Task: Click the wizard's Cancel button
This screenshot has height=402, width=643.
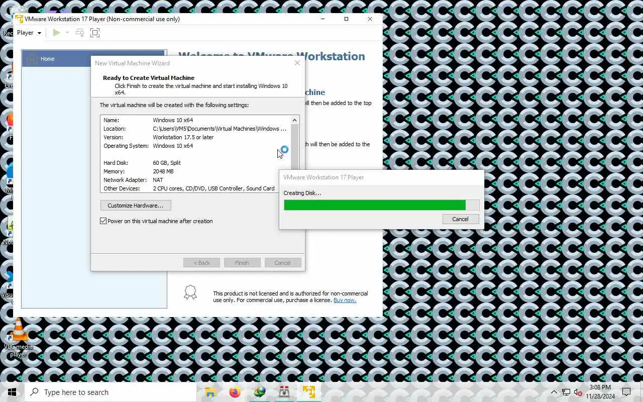Action: (282, 263)
